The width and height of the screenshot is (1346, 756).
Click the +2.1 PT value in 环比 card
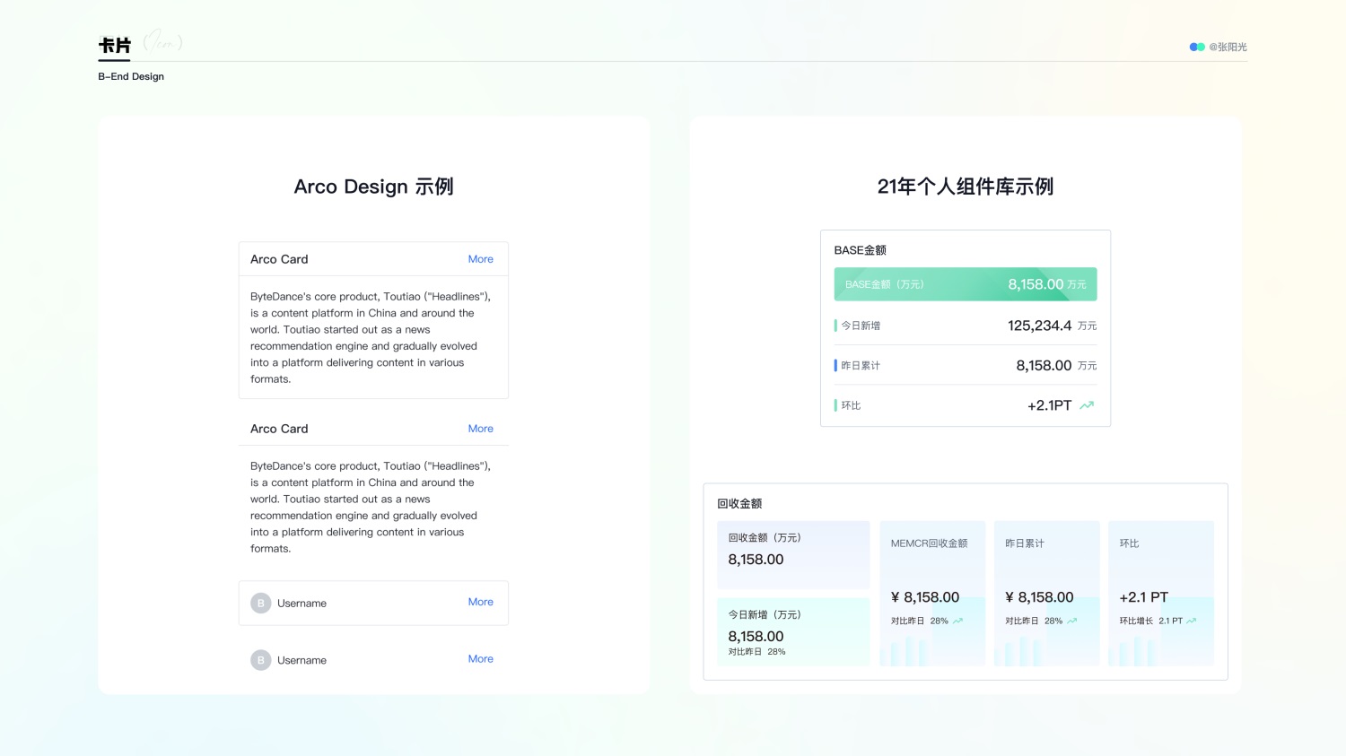pos(1144,597)
